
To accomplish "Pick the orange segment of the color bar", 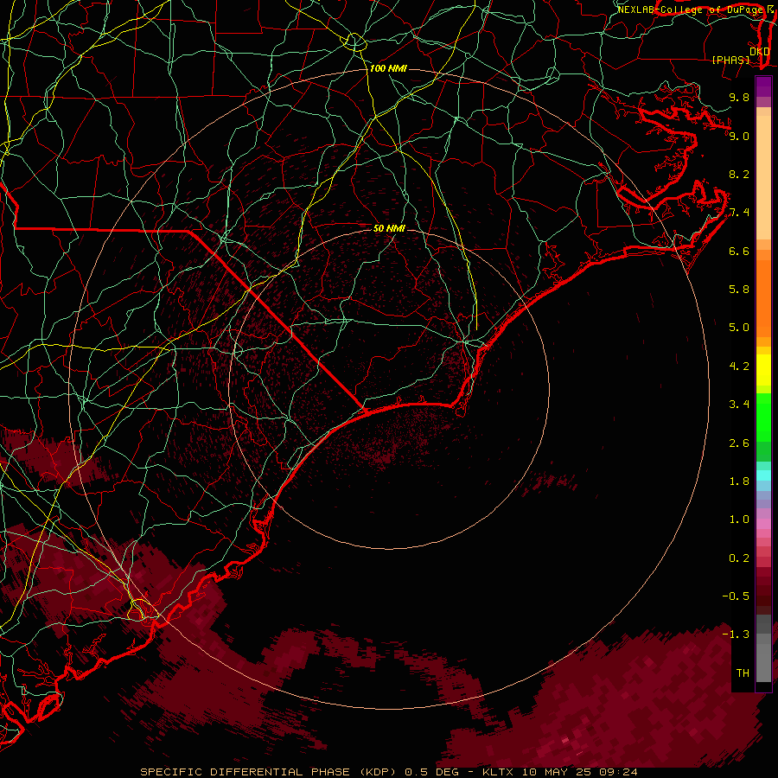I will (763, 297).
